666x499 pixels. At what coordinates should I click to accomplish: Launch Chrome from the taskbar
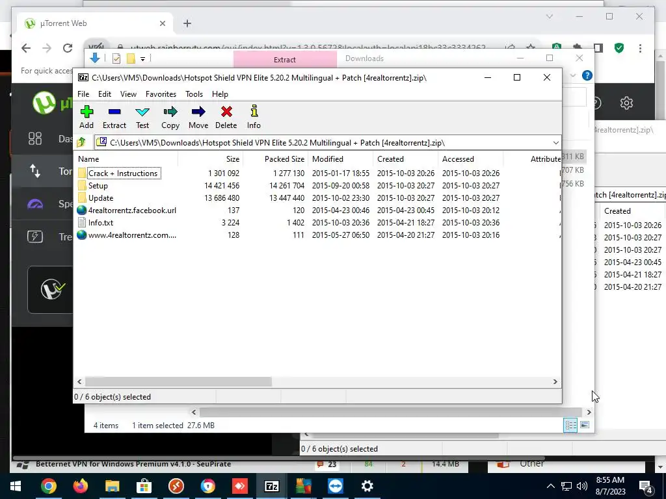tap(49, 486)
